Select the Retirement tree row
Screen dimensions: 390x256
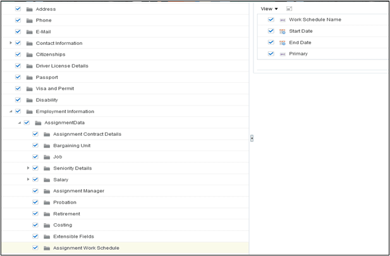click(125, 214)
